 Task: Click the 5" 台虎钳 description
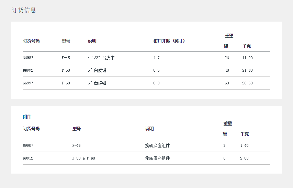click(97, 70)
